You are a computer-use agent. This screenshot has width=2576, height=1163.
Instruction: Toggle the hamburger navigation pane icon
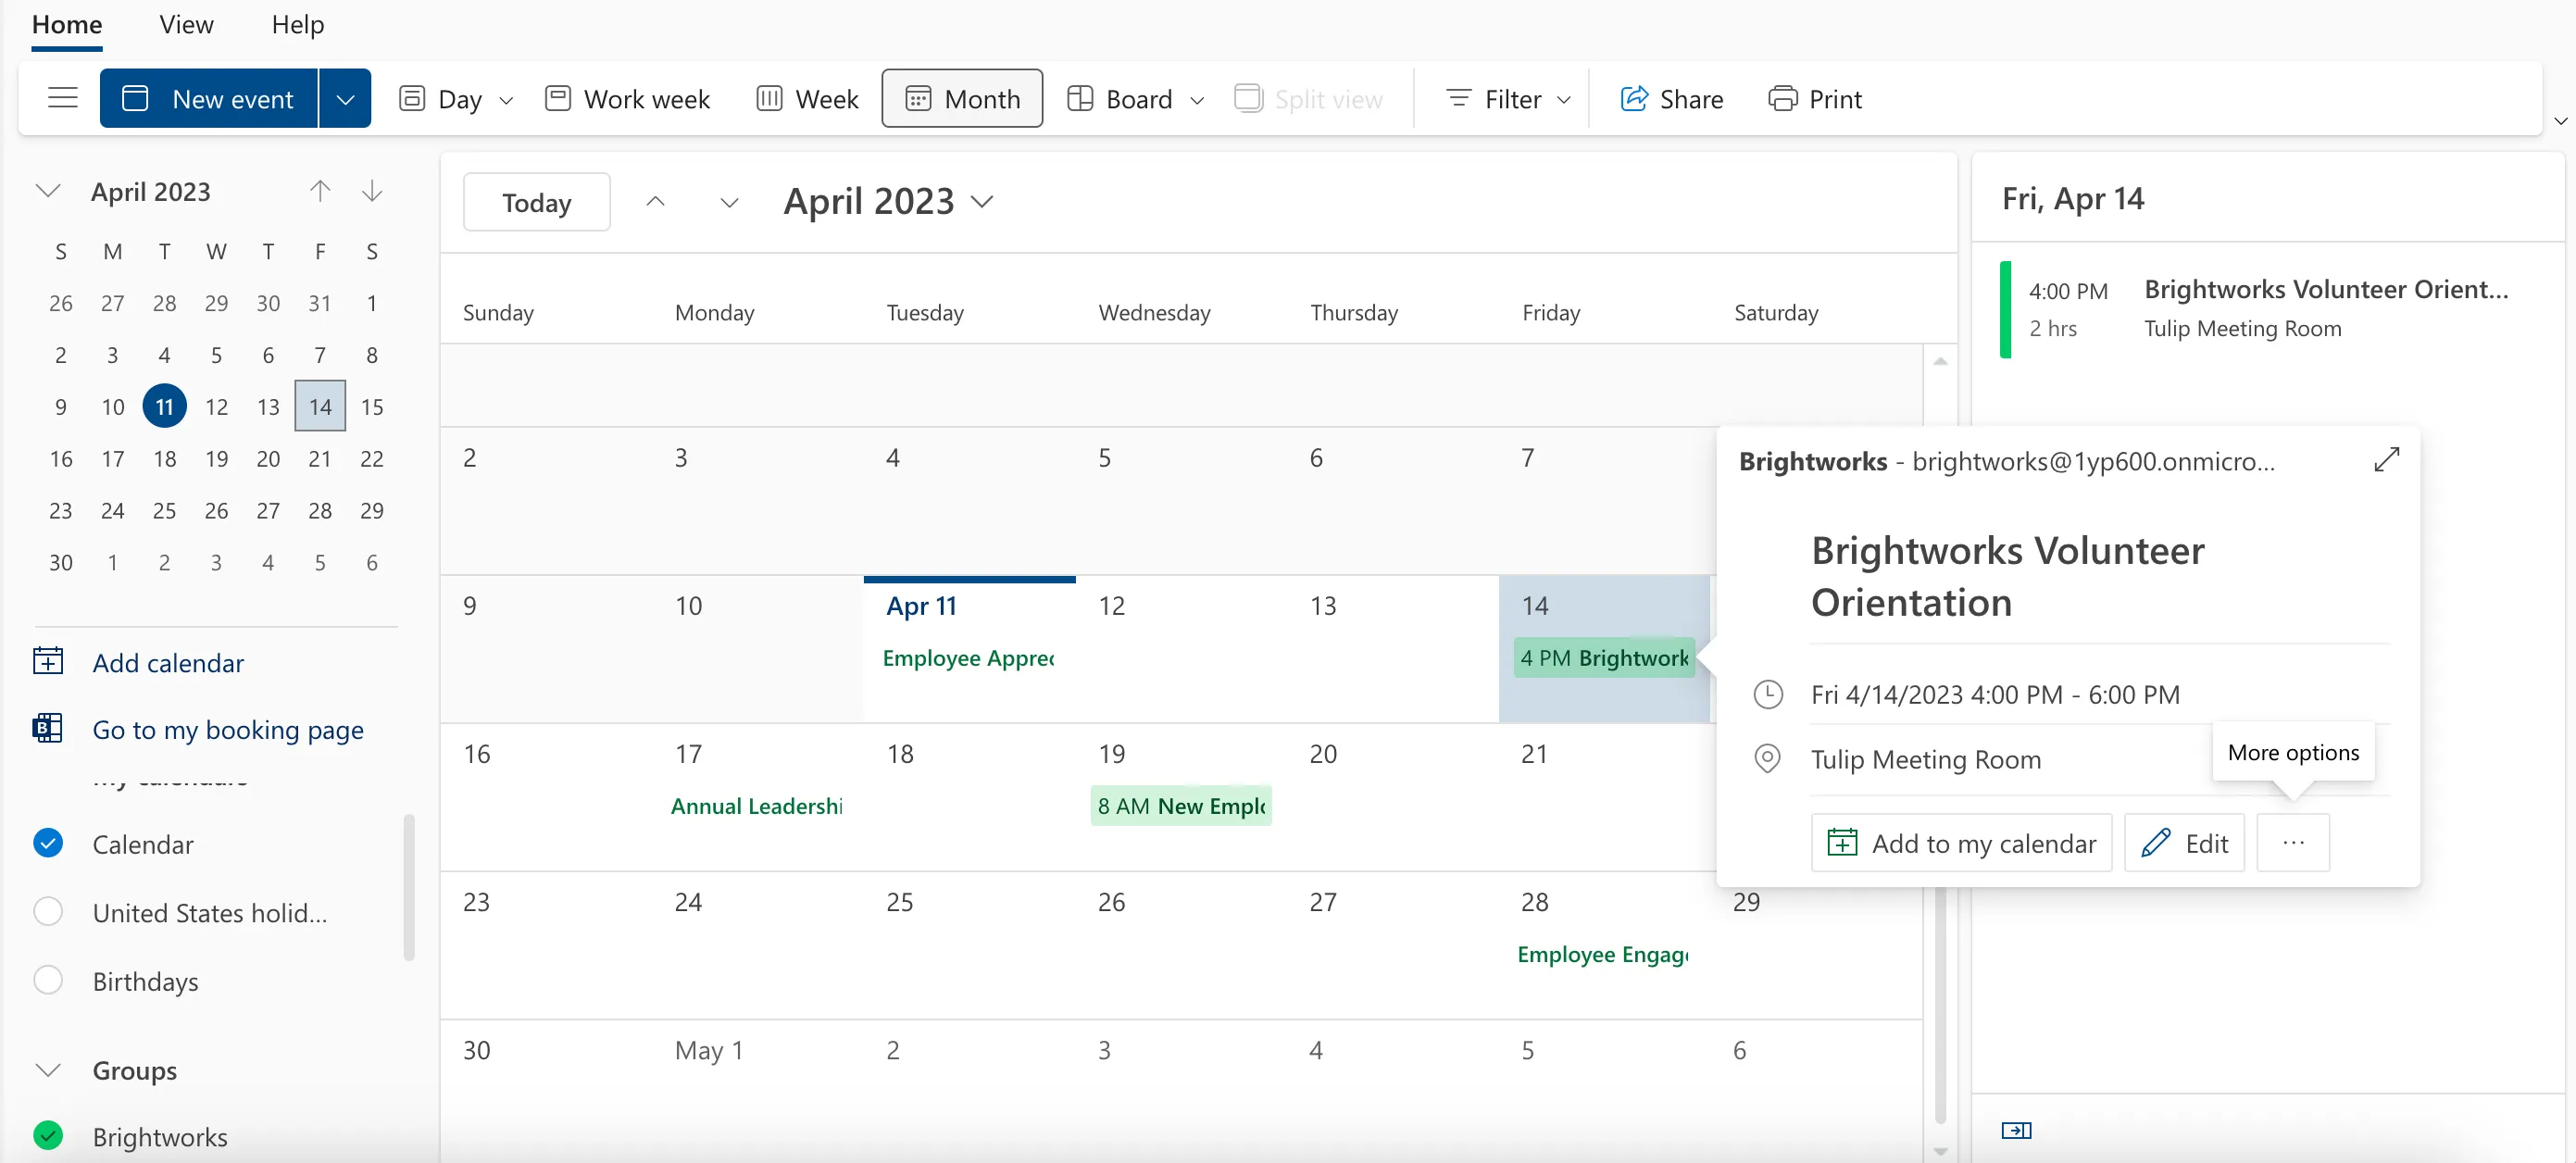(x=62, y=98)
